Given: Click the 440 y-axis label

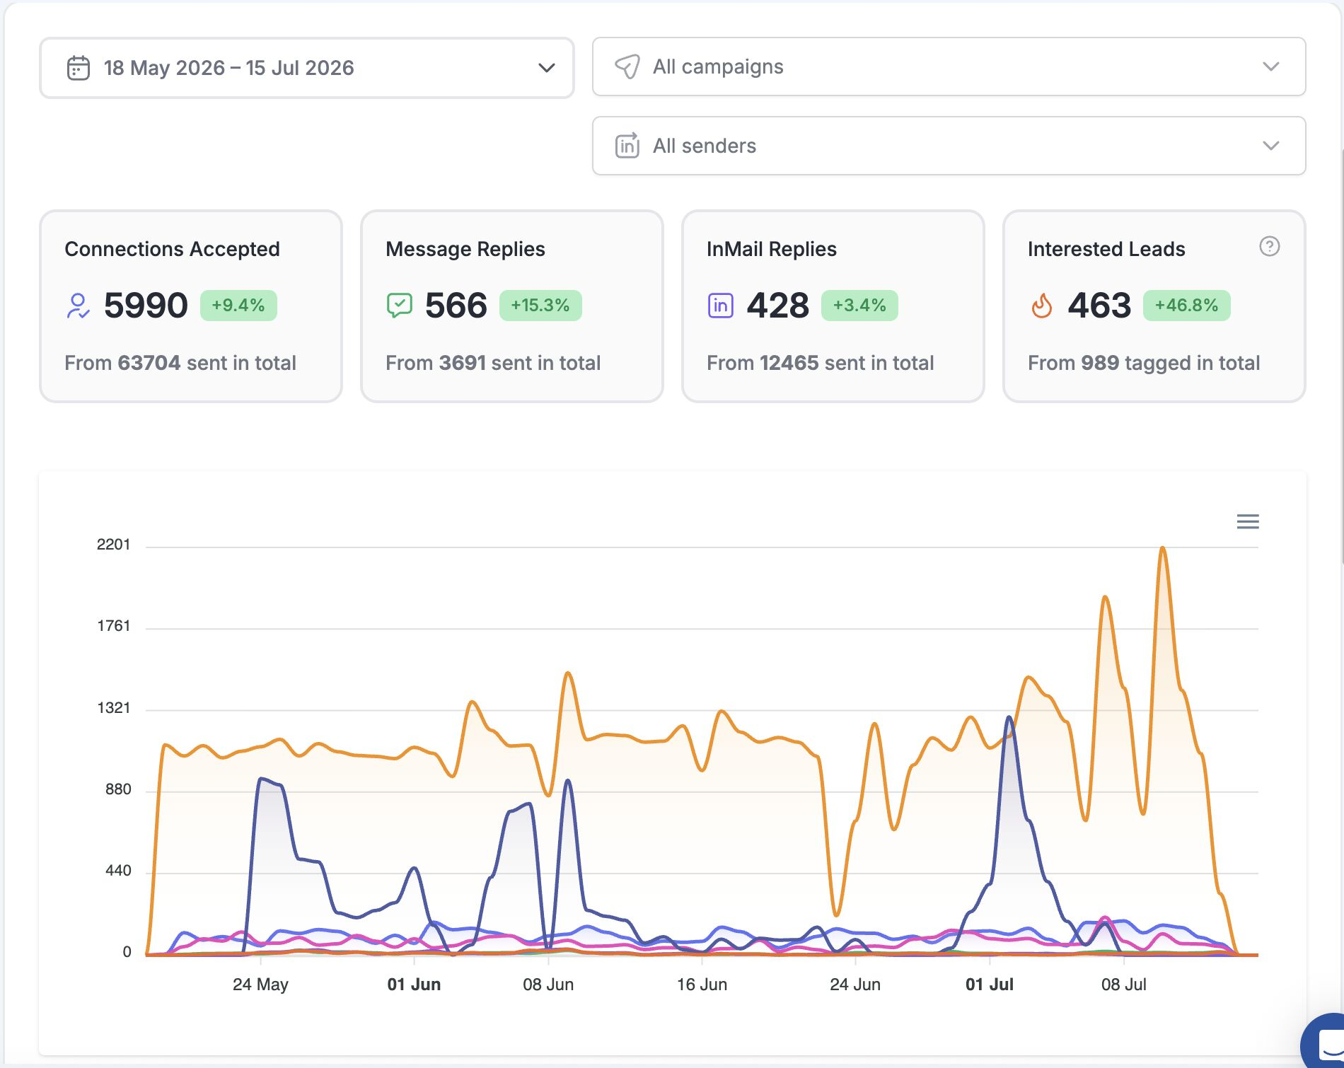Looking at the screenshot, I should [118, 871].
